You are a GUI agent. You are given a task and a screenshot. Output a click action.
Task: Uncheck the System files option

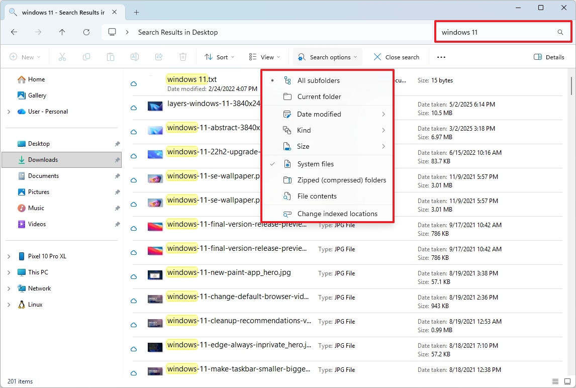tap(315, 164)
